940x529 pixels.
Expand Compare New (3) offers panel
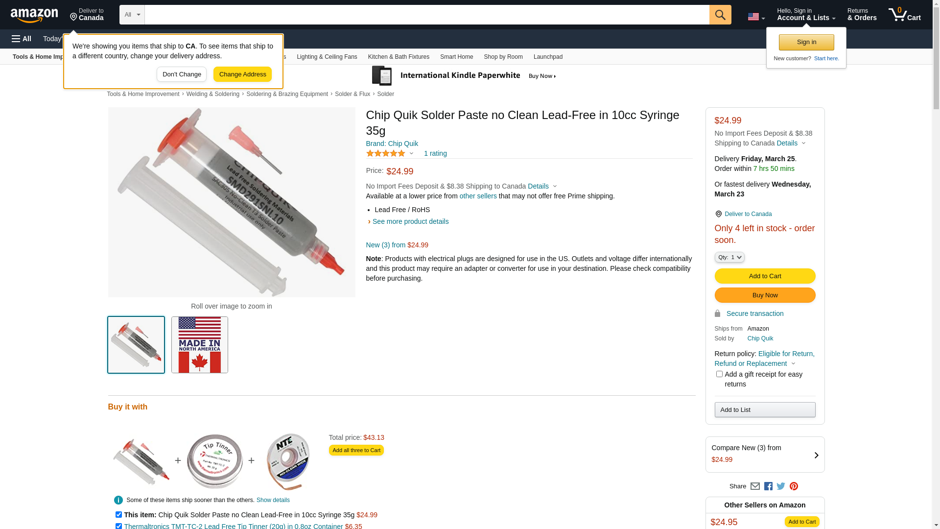click(x=765, y=455)
